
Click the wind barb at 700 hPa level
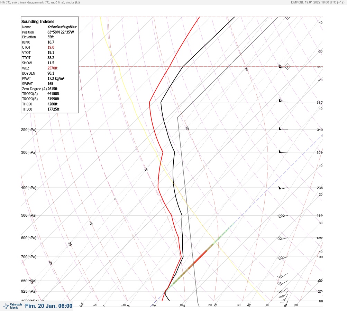click(282, 257)
